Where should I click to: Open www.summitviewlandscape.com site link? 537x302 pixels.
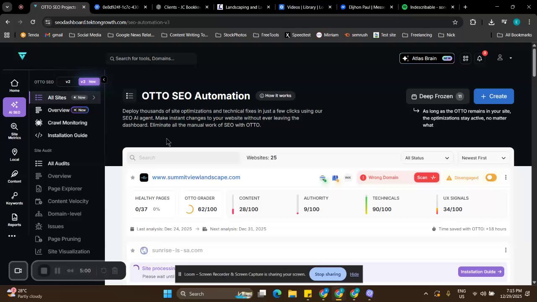196,177
